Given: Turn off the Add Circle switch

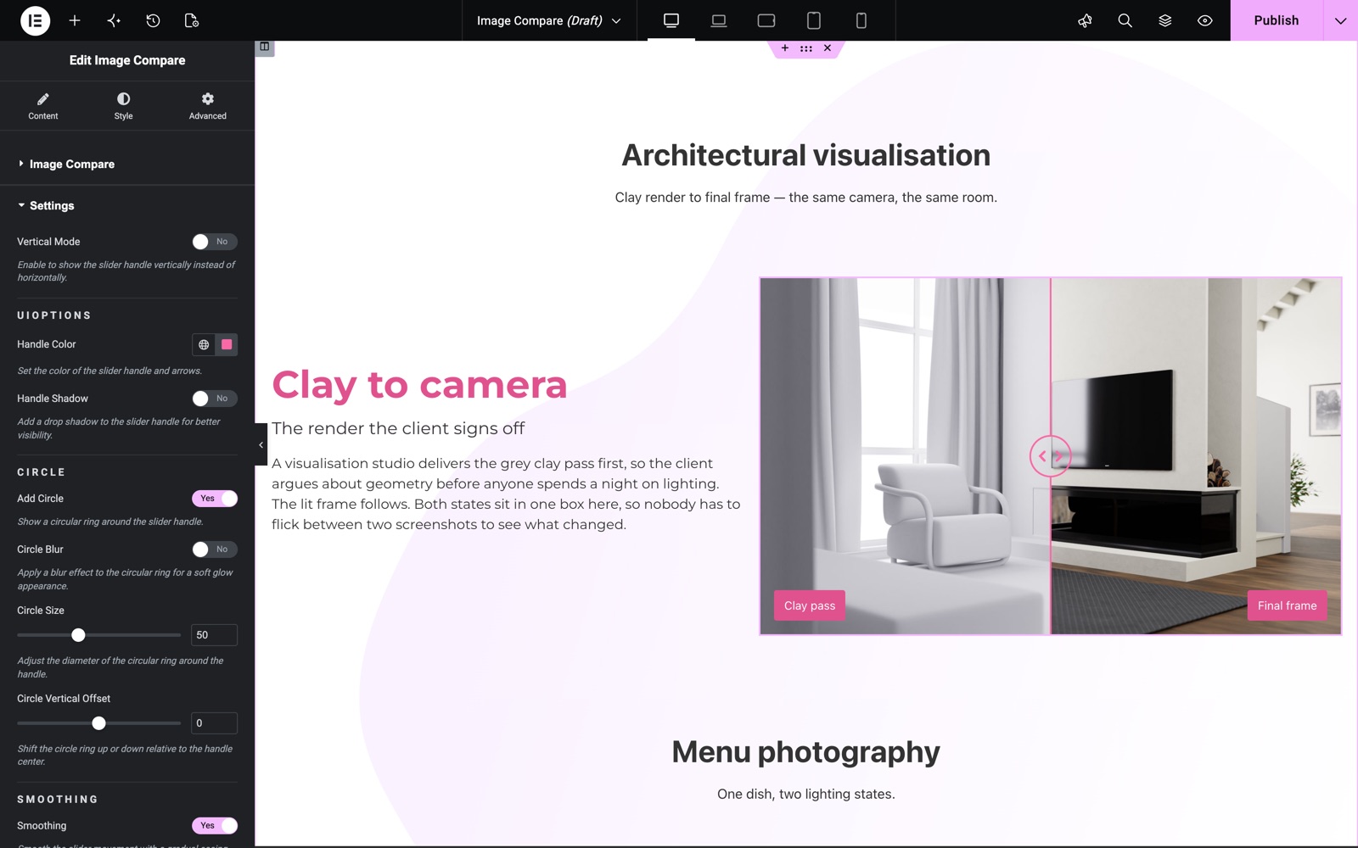Looking at the screenshot, I should pos(214,499).
